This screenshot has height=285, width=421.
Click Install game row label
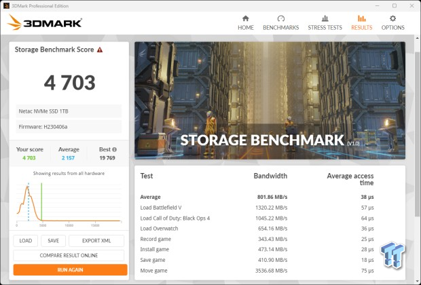[x=154, y=249]
